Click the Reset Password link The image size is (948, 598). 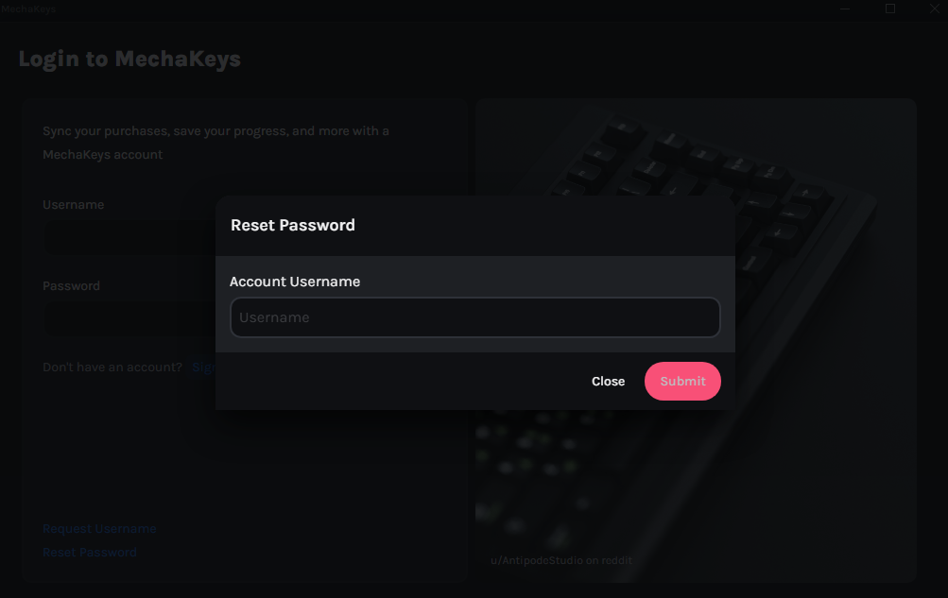coord(90,552)
